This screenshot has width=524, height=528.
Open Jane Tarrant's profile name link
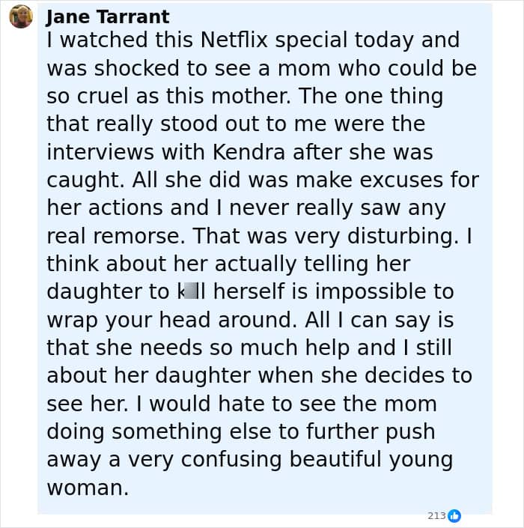108,16
